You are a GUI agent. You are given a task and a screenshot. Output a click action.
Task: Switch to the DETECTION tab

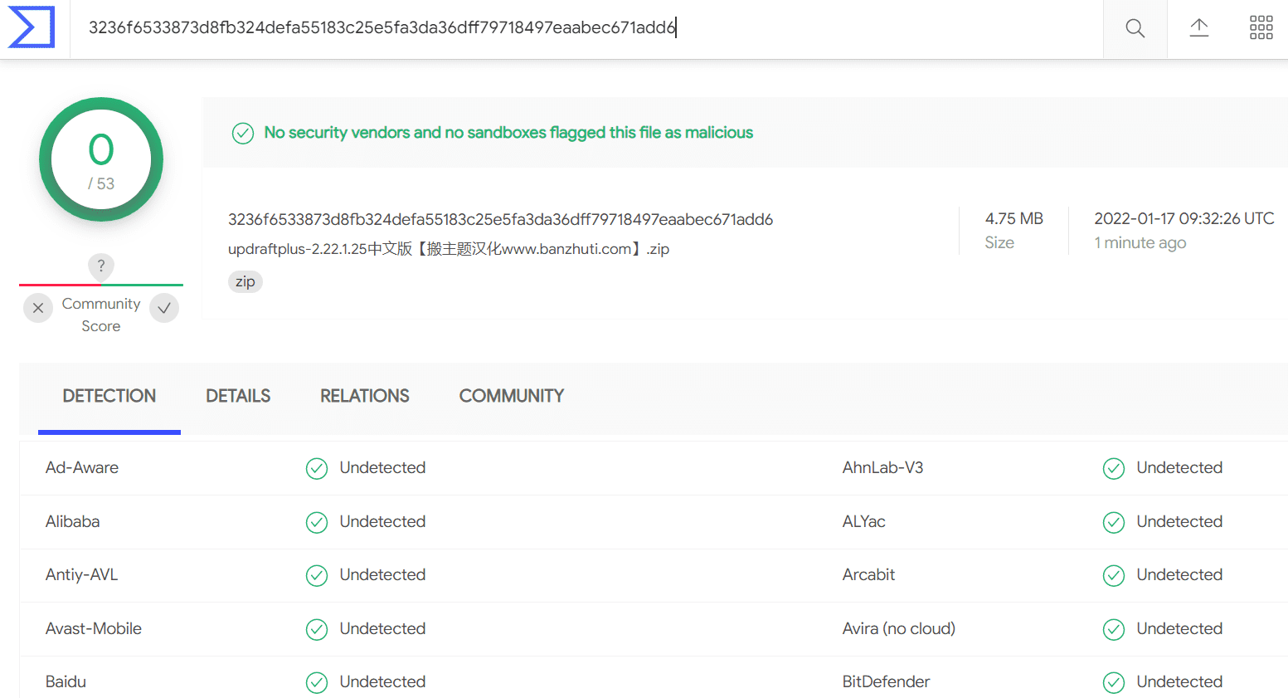pyautogui.click(x=109, y=397)
